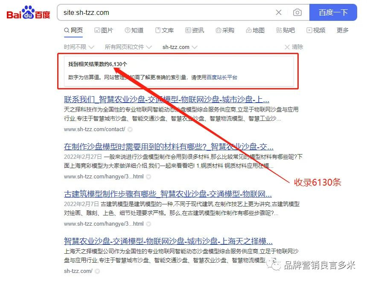Expand the sh-tzz.com site filter dropdown
Image resolution: width=367 pixels, height=281 pixels.
(x=180, y=47)
